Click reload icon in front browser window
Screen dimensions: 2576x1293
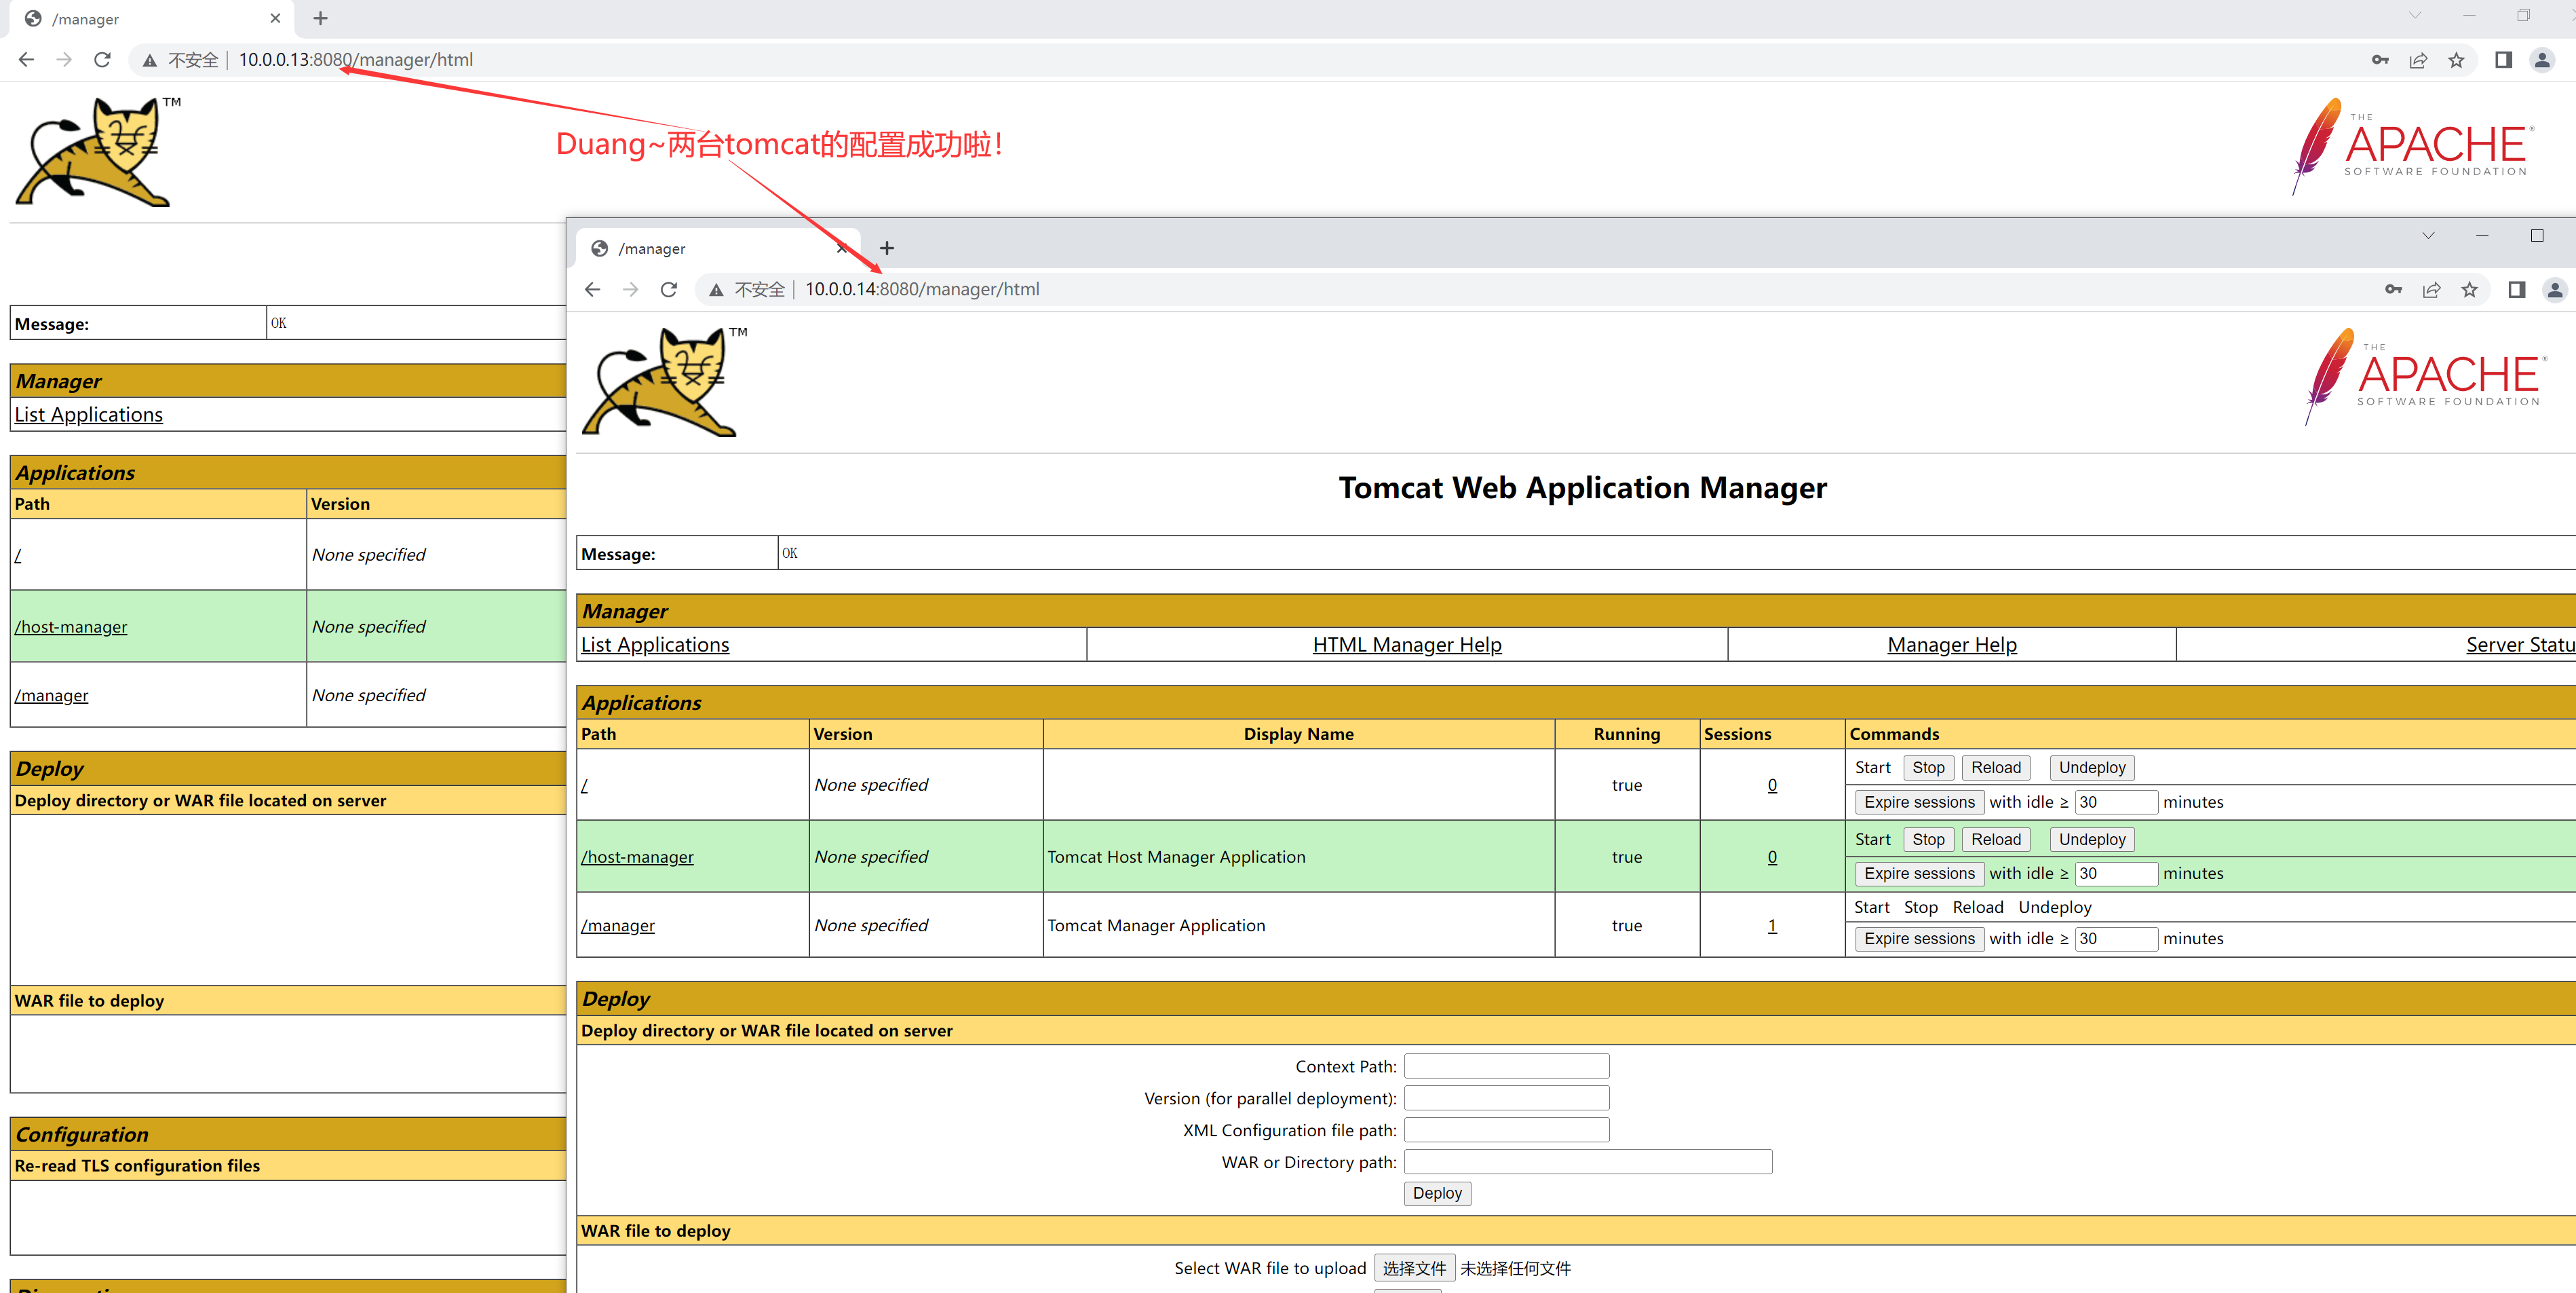click(x=669, y=289)
